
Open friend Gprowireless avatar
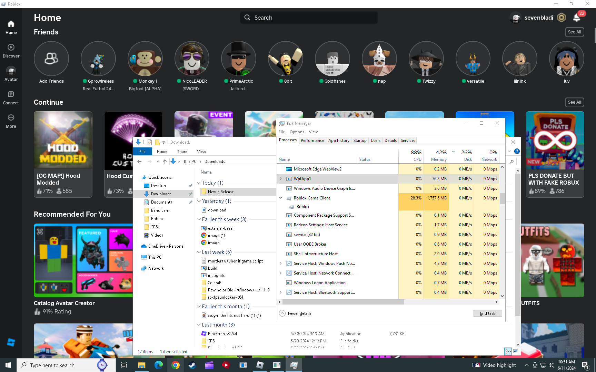click(x=98, y=59)
